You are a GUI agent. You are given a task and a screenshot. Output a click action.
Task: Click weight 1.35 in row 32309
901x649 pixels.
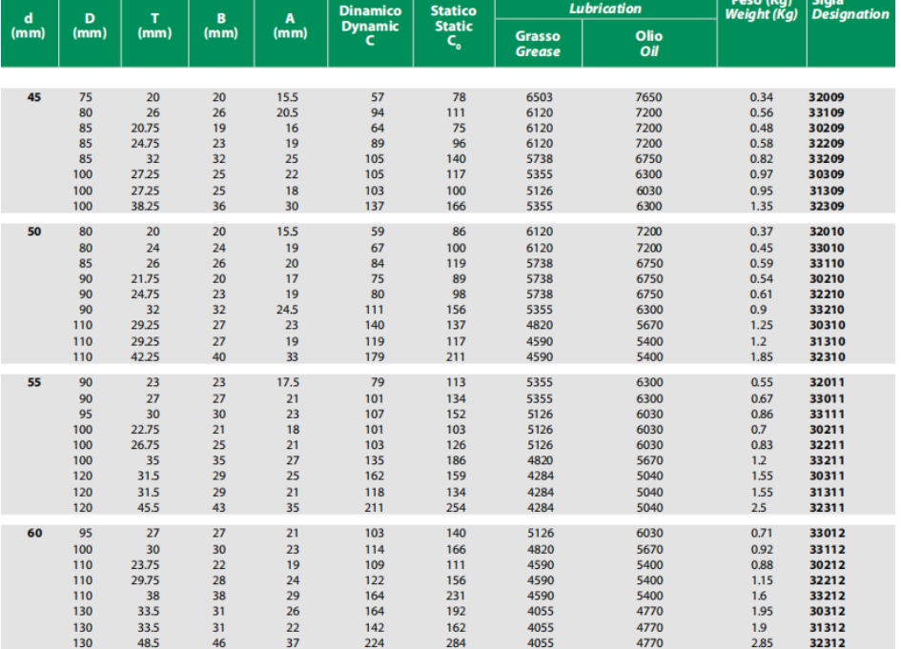[762, 206]
